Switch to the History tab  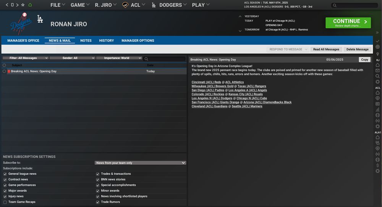pyautogui.click(x=107, y=41)
